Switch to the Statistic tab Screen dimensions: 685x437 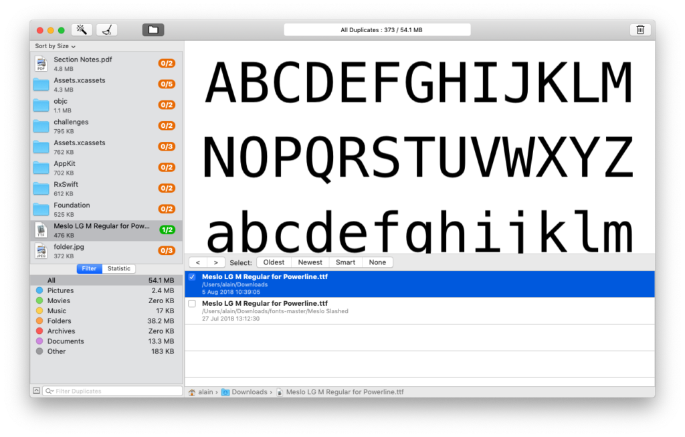point(119,268)
